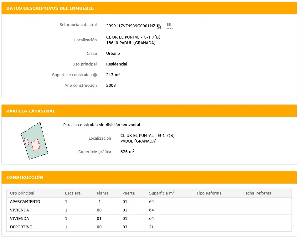This screenshot has width=299, height=239.
Task: Click the Escalera column header
Action: 73,193
